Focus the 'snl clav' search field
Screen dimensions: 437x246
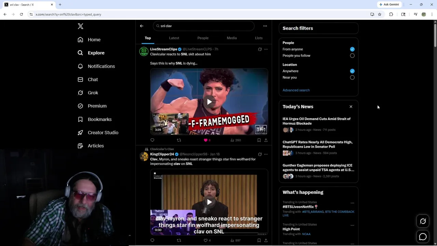(x=203, y=26)
